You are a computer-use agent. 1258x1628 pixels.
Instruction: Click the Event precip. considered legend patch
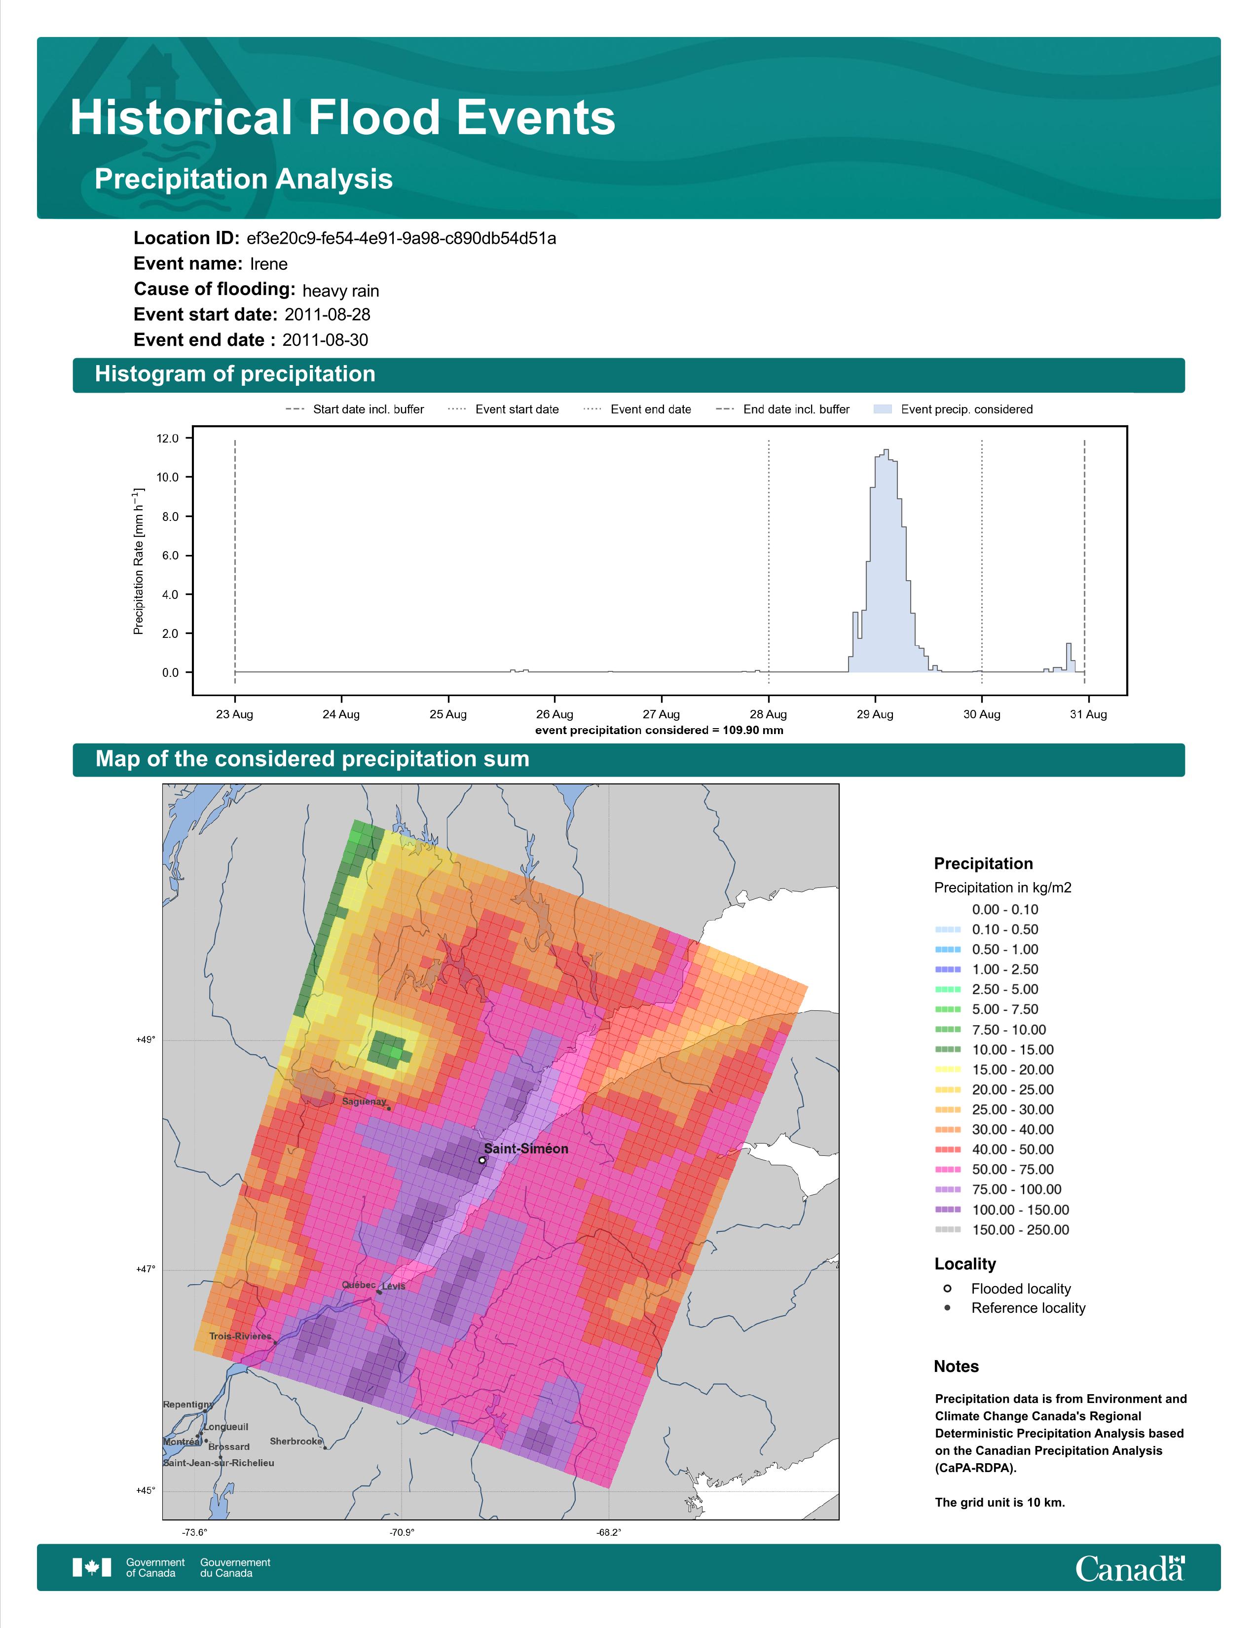(883, 409)
